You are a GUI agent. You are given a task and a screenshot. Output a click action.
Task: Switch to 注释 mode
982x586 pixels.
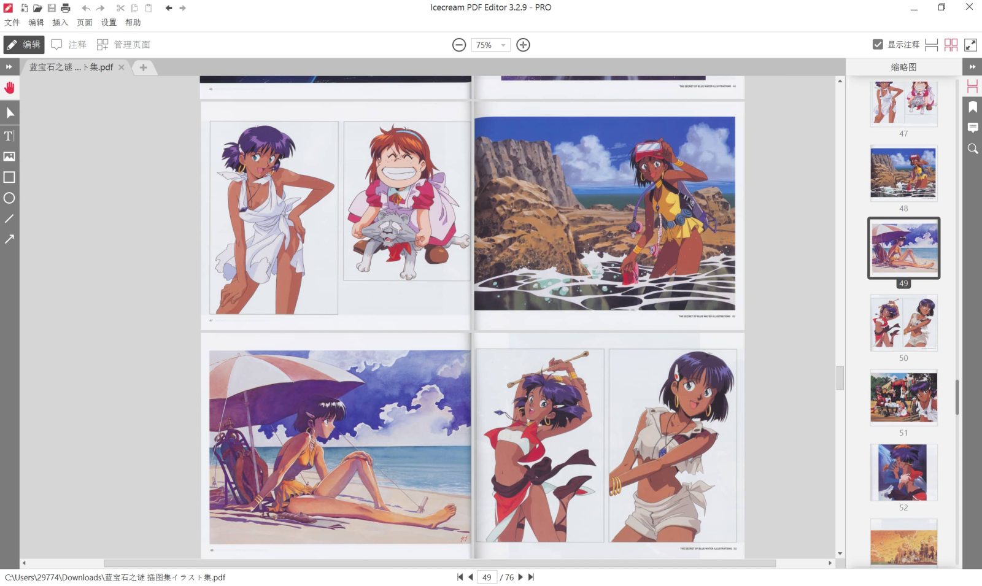tap(69, 45)
